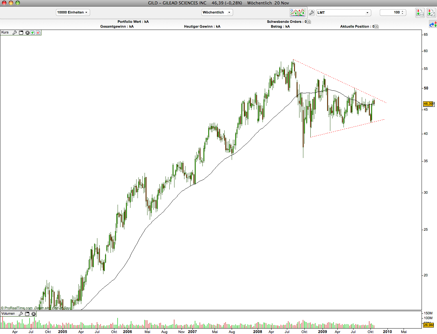Click the window title GILD – GILEAD SCIENCES INC

pyautogui.click(x=177, y=3)
